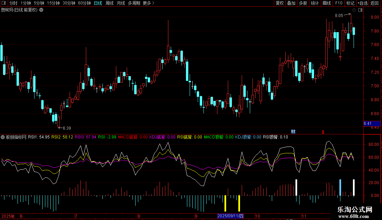Click the 叠加 overlay button
382x220 pixels.
point(291,3)
